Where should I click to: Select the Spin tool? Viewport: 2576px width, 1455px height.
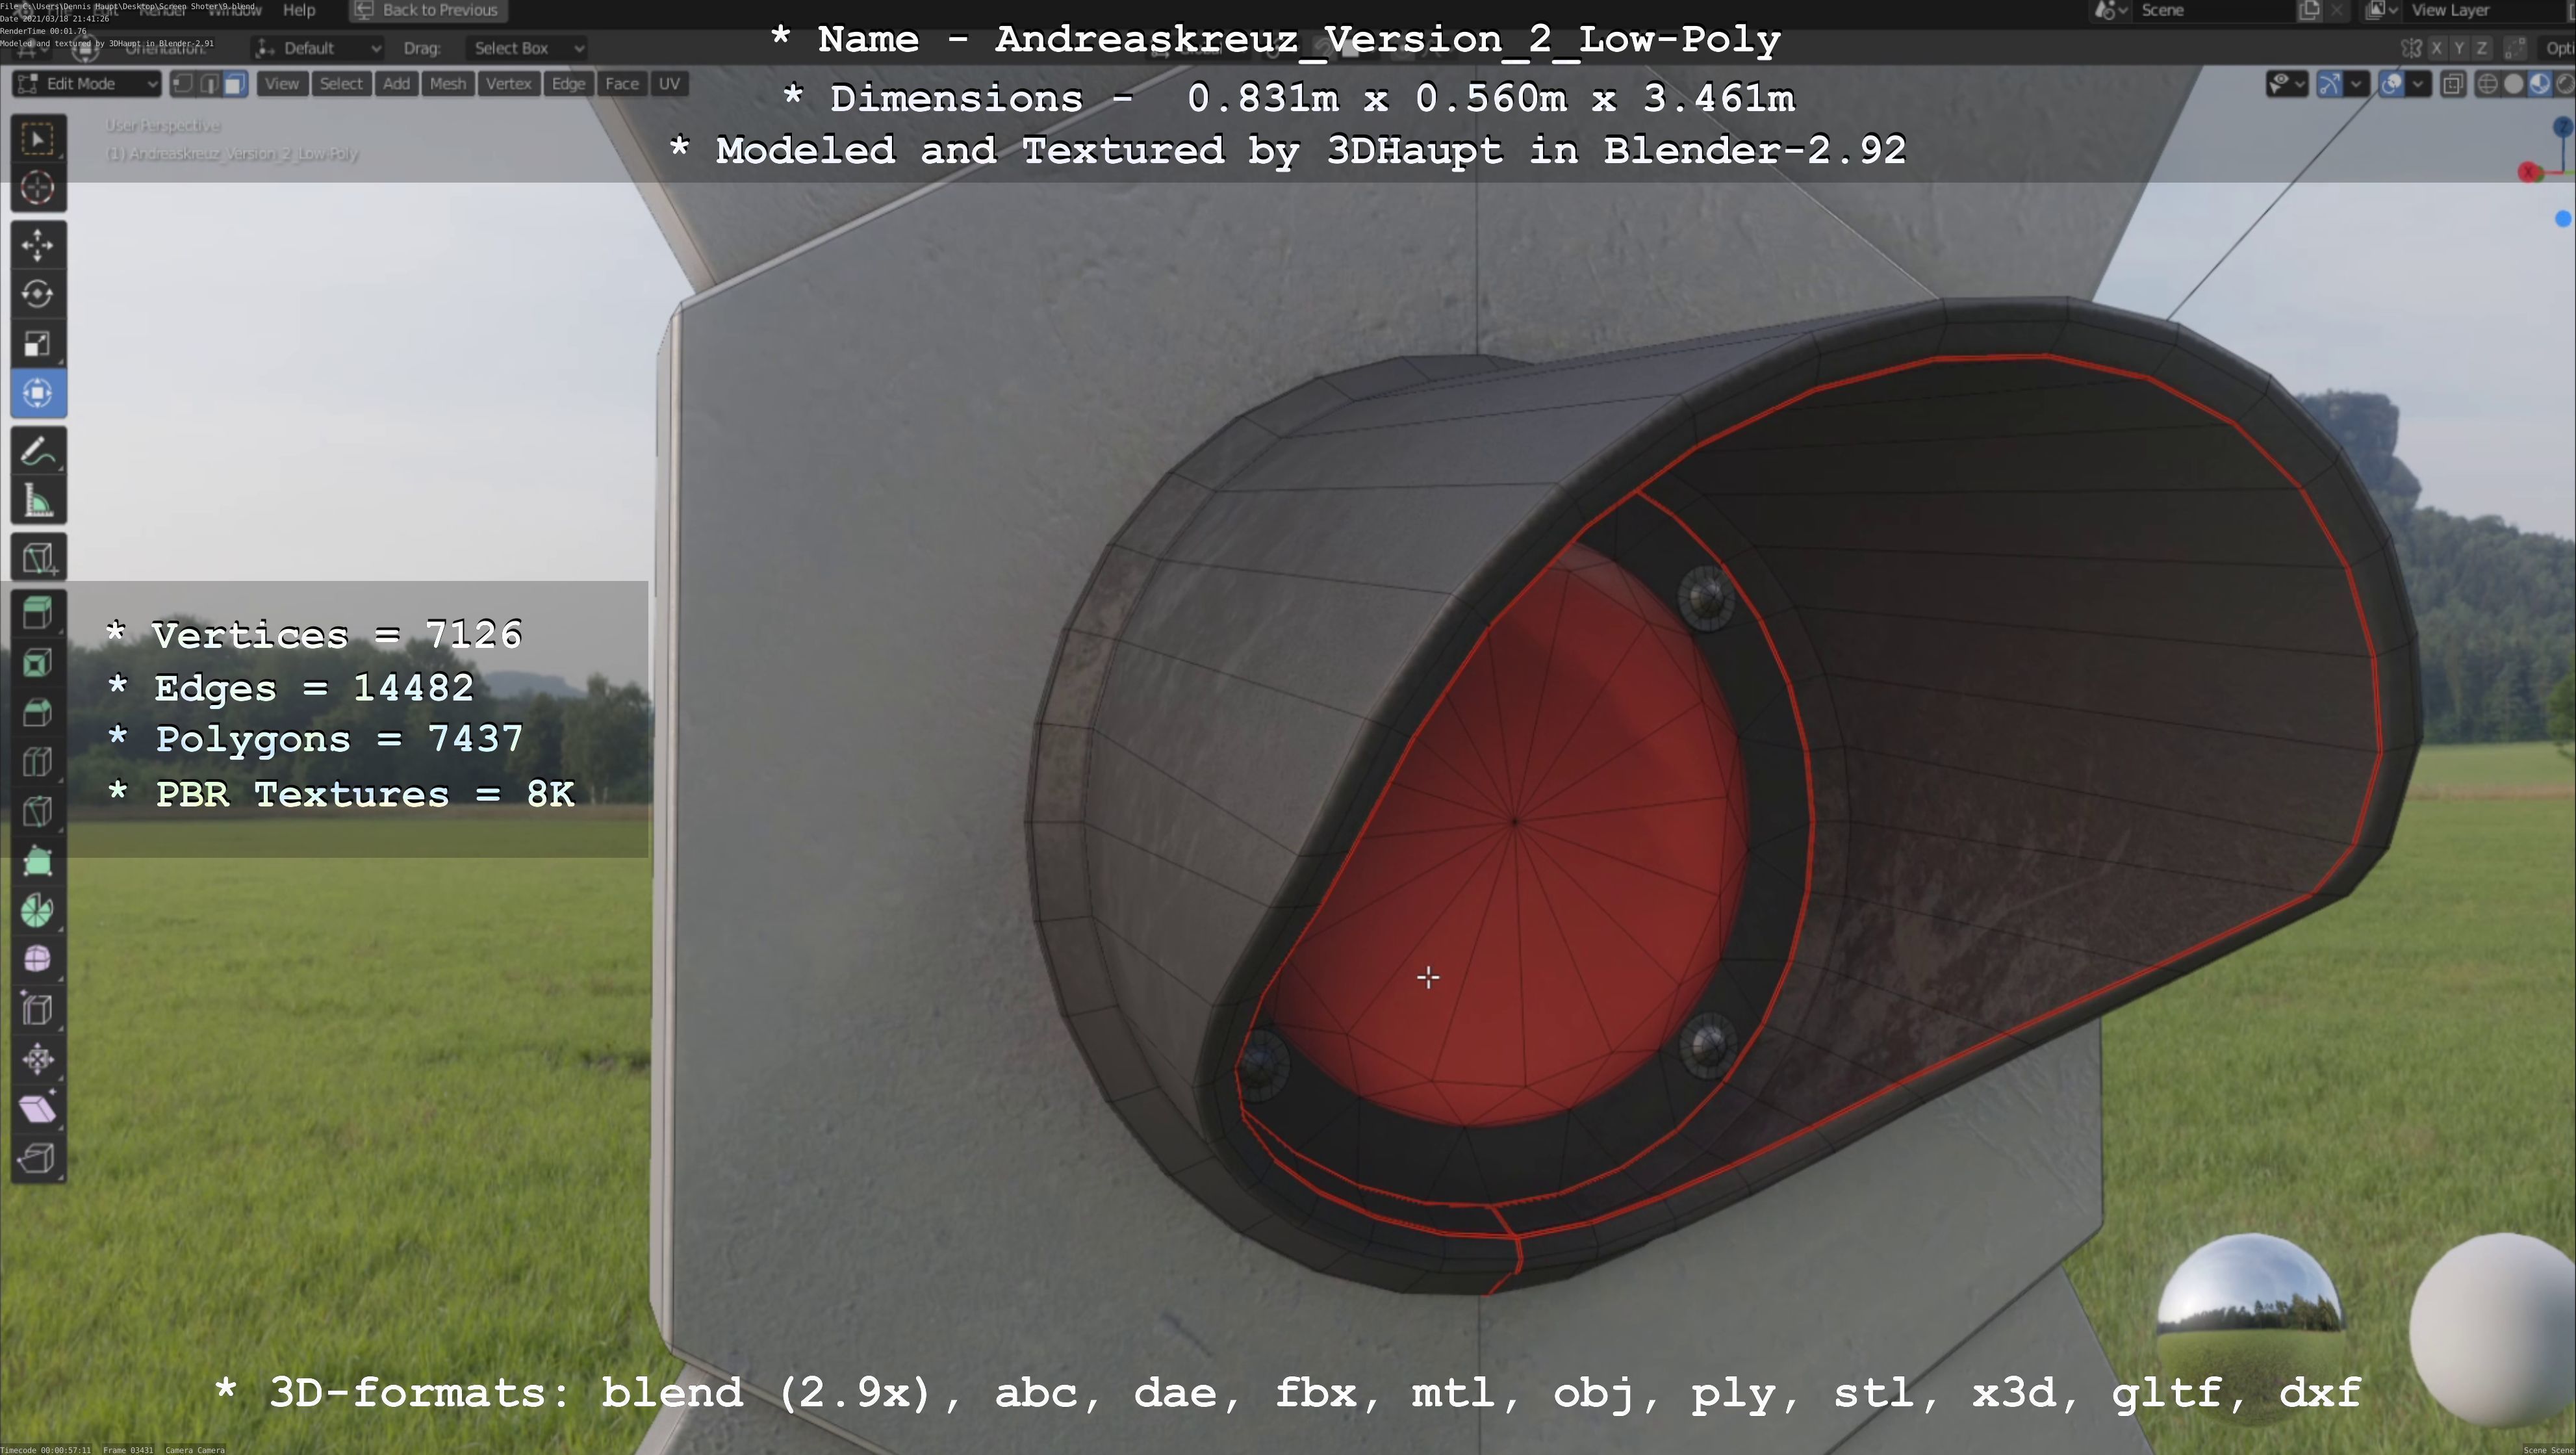[x=38, y=910]
